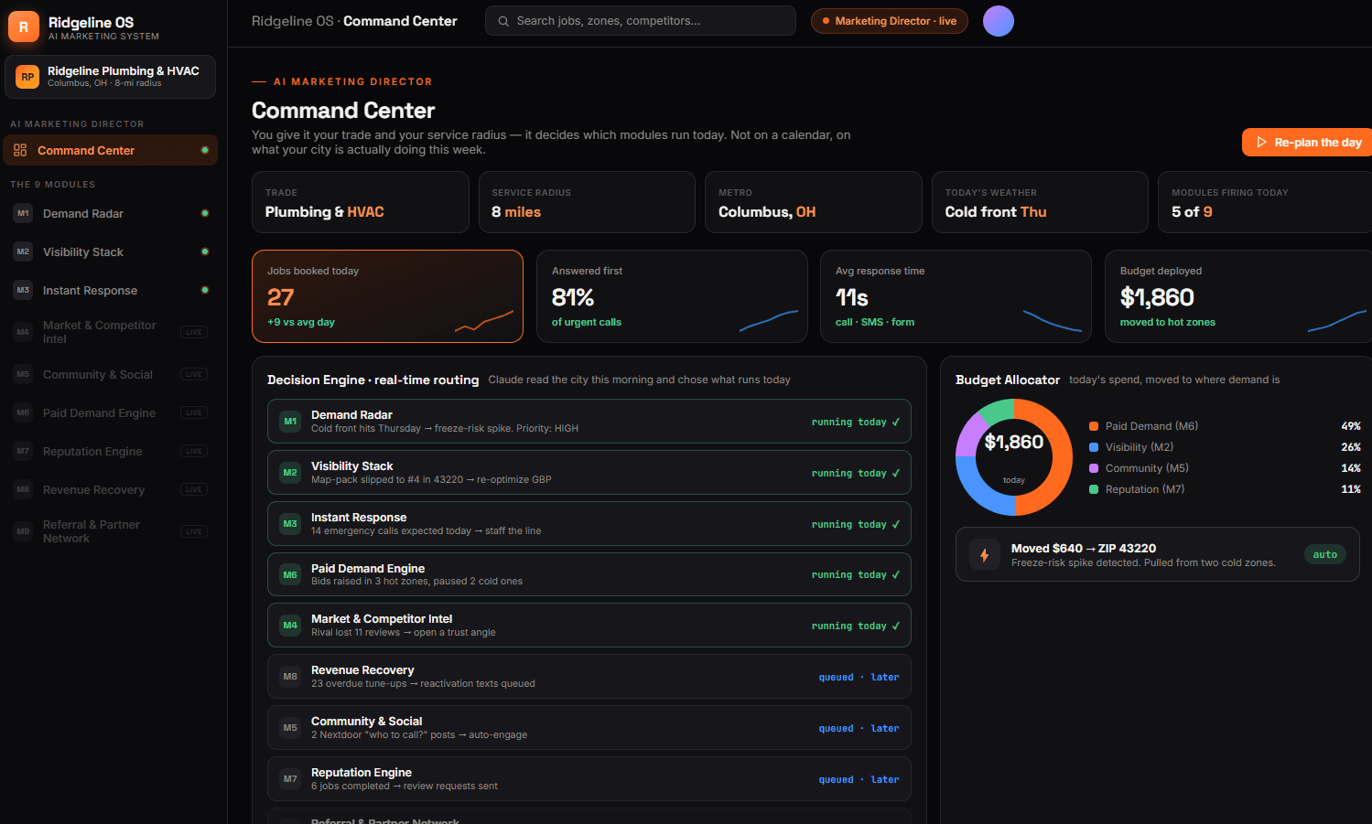The image size is (1372, 824).
Task: Click the RP company badge icon
Action: [x=27, y=77]
